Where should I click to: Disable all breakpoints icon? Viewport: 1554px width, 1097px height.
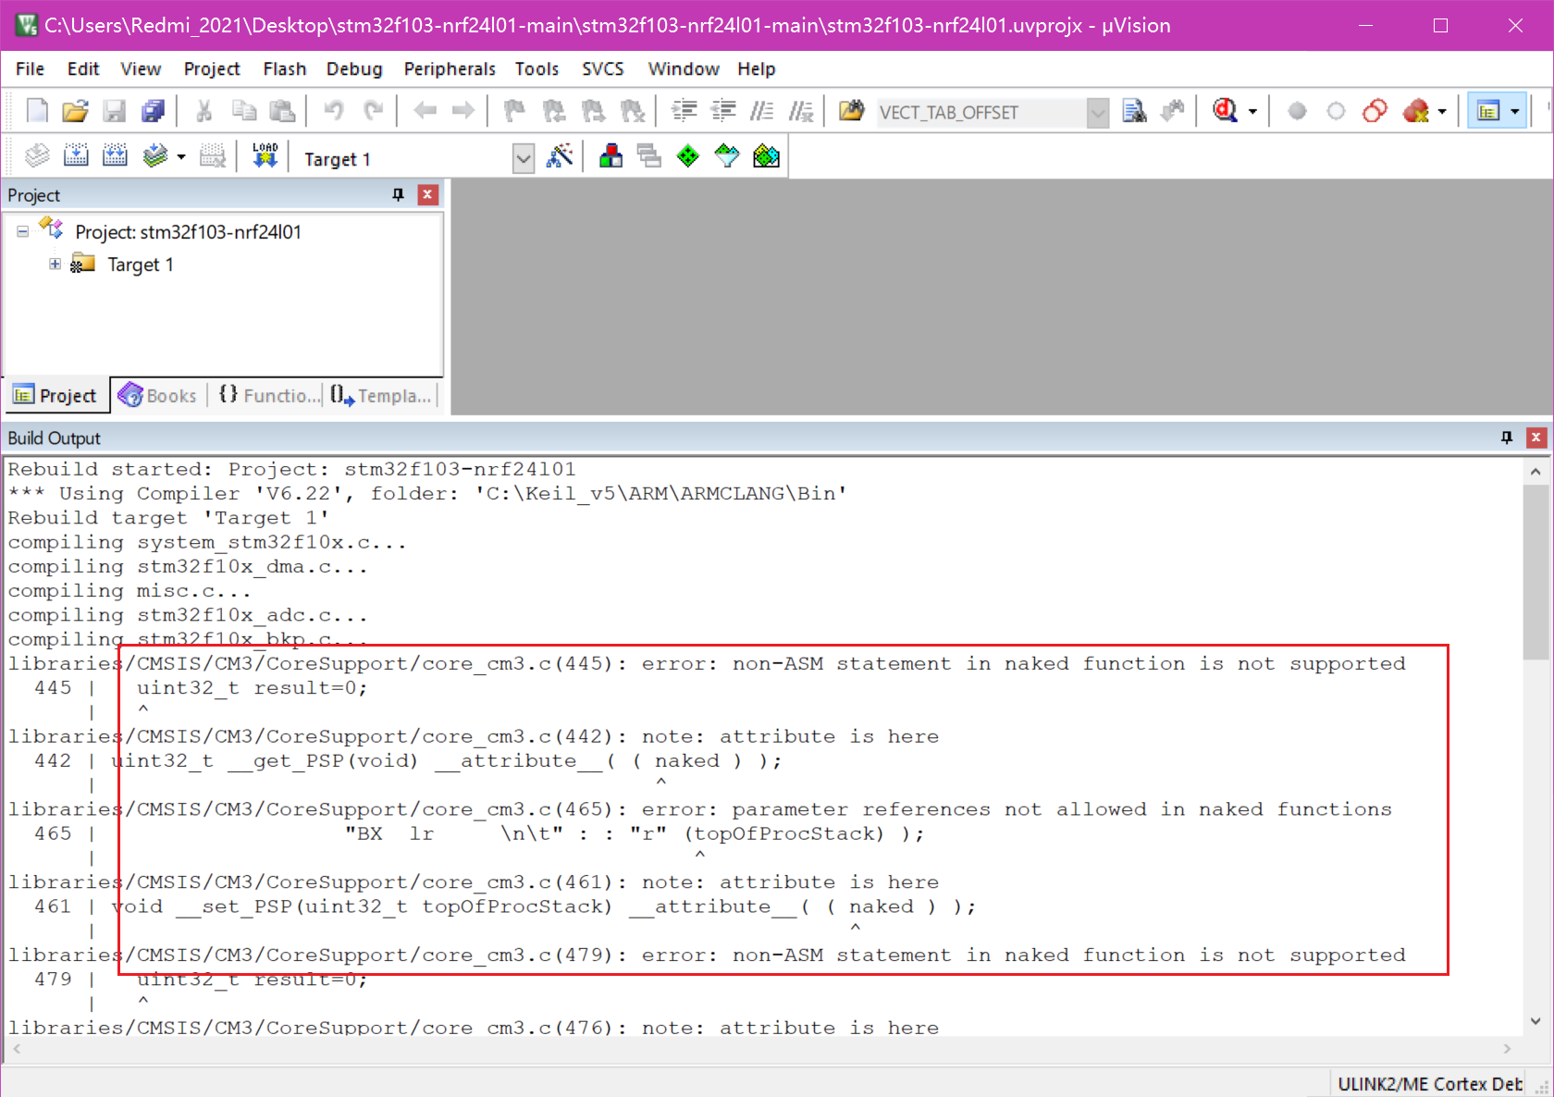[x=1375, y=111]
